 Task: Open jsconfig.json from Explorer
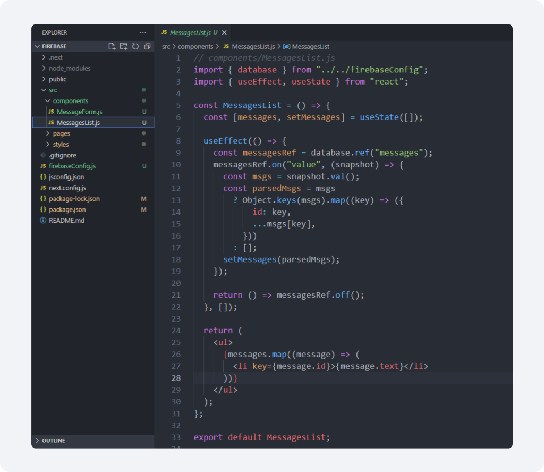coord(93,176)
